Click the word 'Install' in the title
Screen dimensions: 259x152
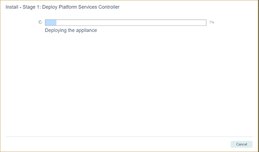coord(12,7)
